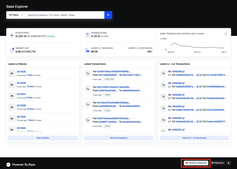237x169 pixels.
Task: Click View all transactions button
Action: point(119,138)
